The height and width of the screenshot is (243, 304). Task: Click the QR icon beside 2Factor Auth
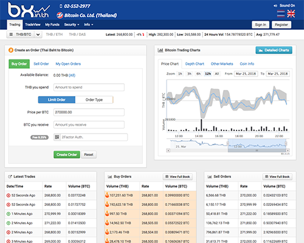(x=57, y=137)
